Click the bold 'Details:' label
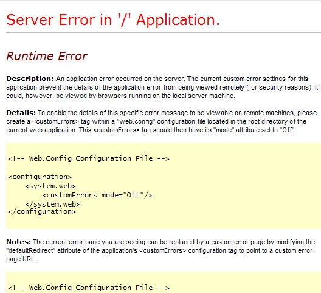 tap(21, 113)
